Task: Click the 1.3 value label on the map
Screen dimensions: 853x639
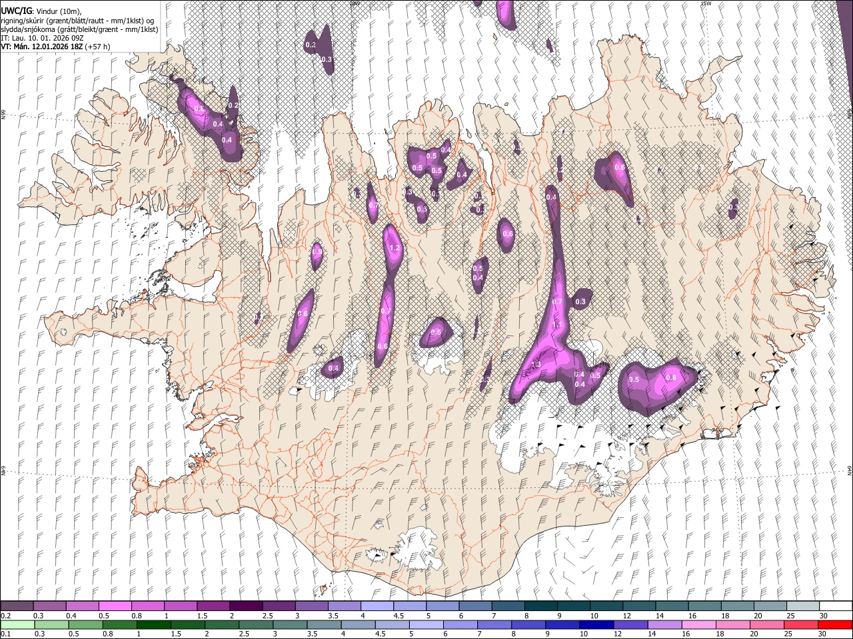Action: coord(536,365)
